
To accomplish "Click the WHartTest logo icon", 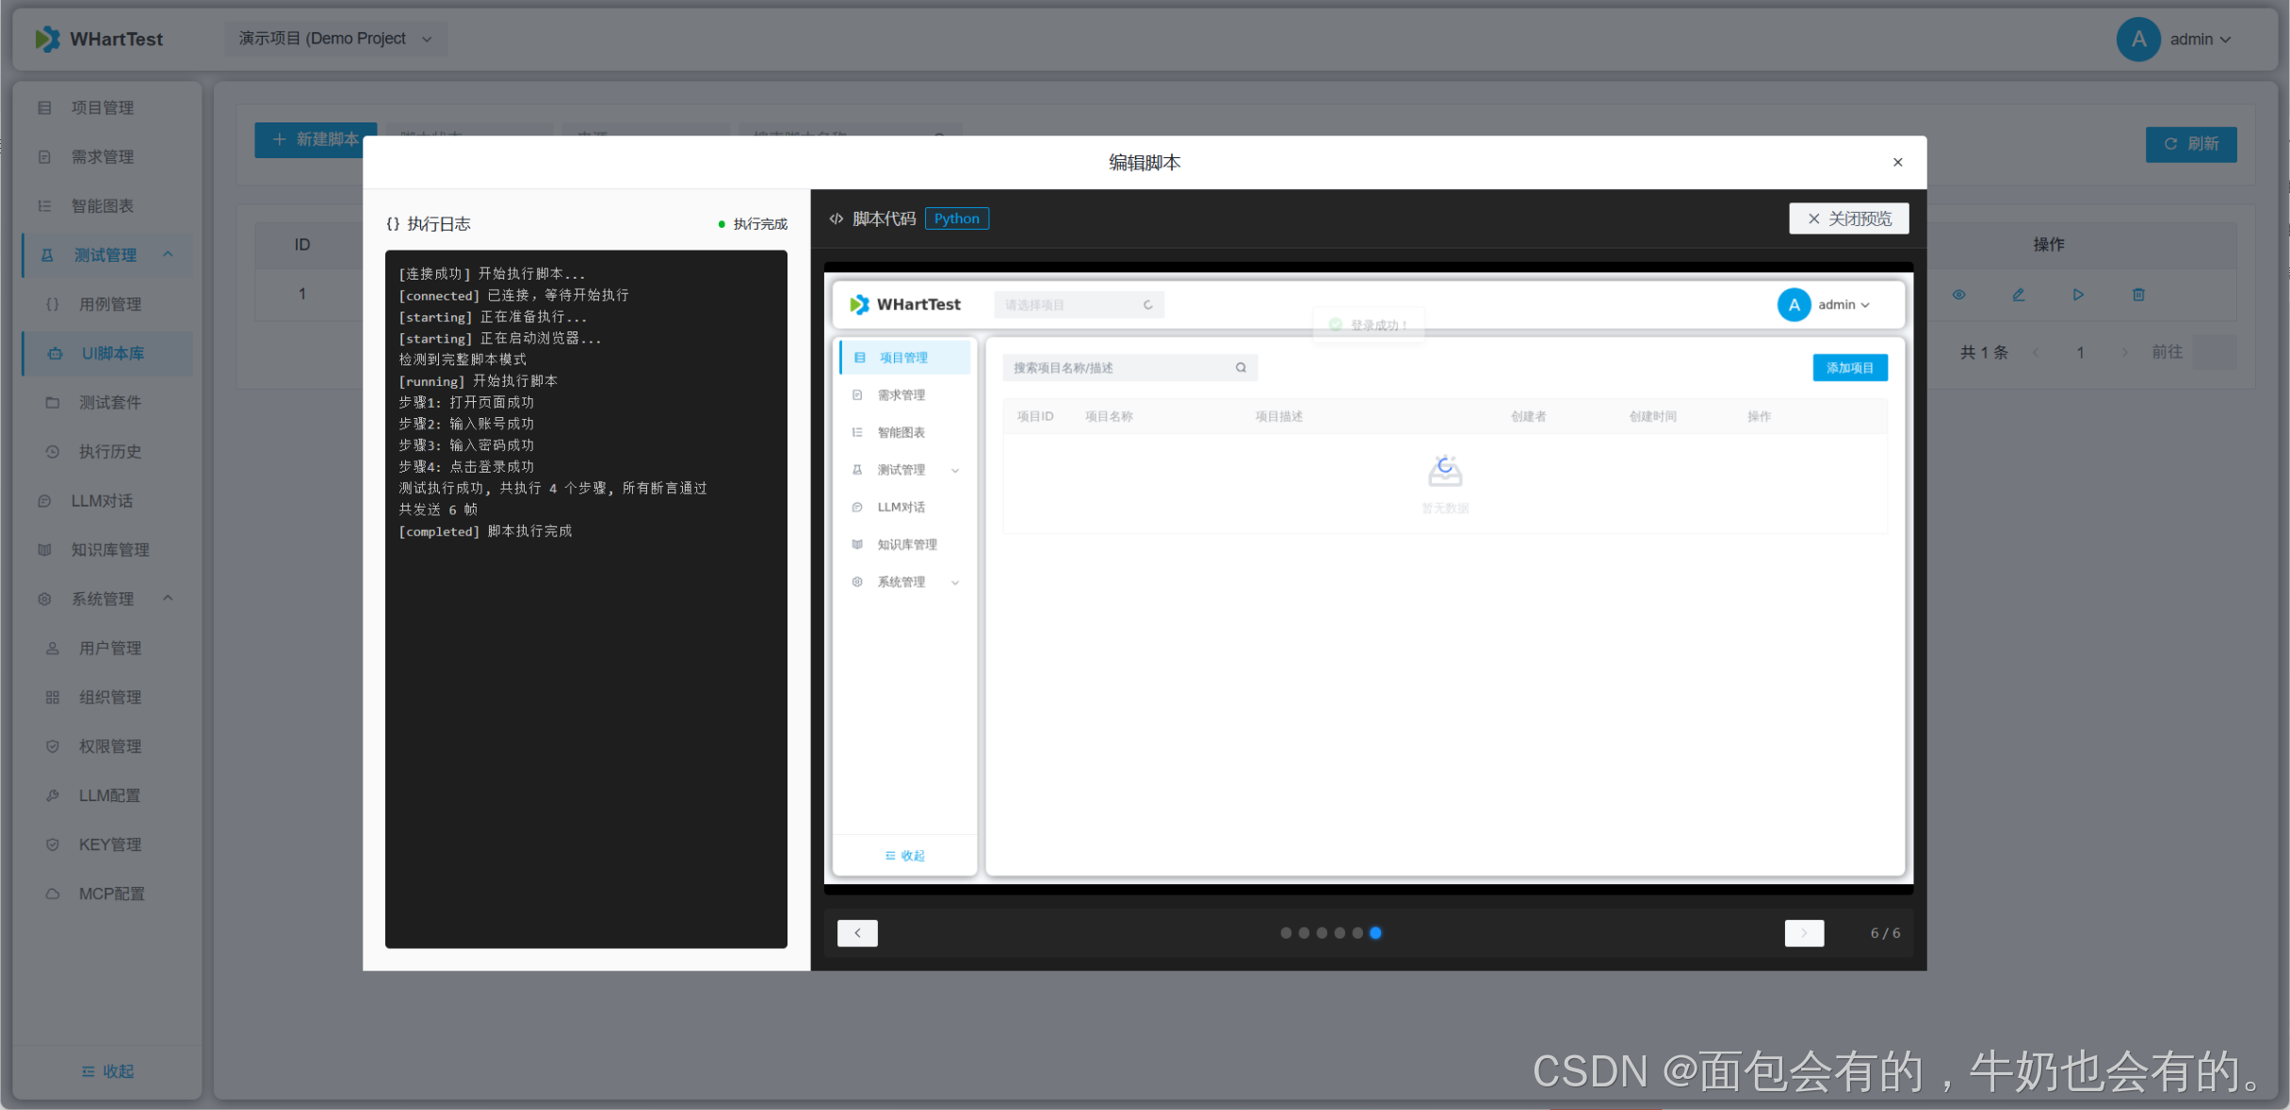I will (47, 39).
